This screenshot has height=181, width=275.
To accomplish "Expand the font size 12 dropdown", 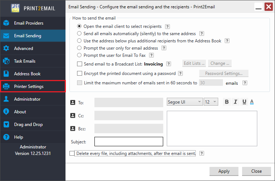I will click(x=211, y=102).
